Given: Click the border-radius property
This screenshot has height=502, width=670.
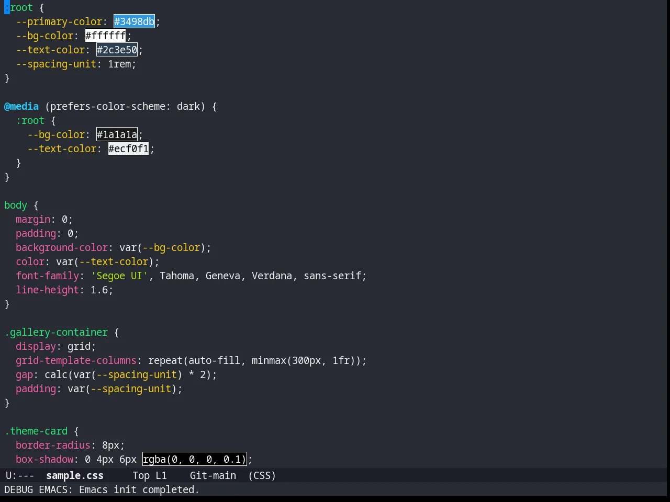Looking at the screenshot, I should 53,445.
